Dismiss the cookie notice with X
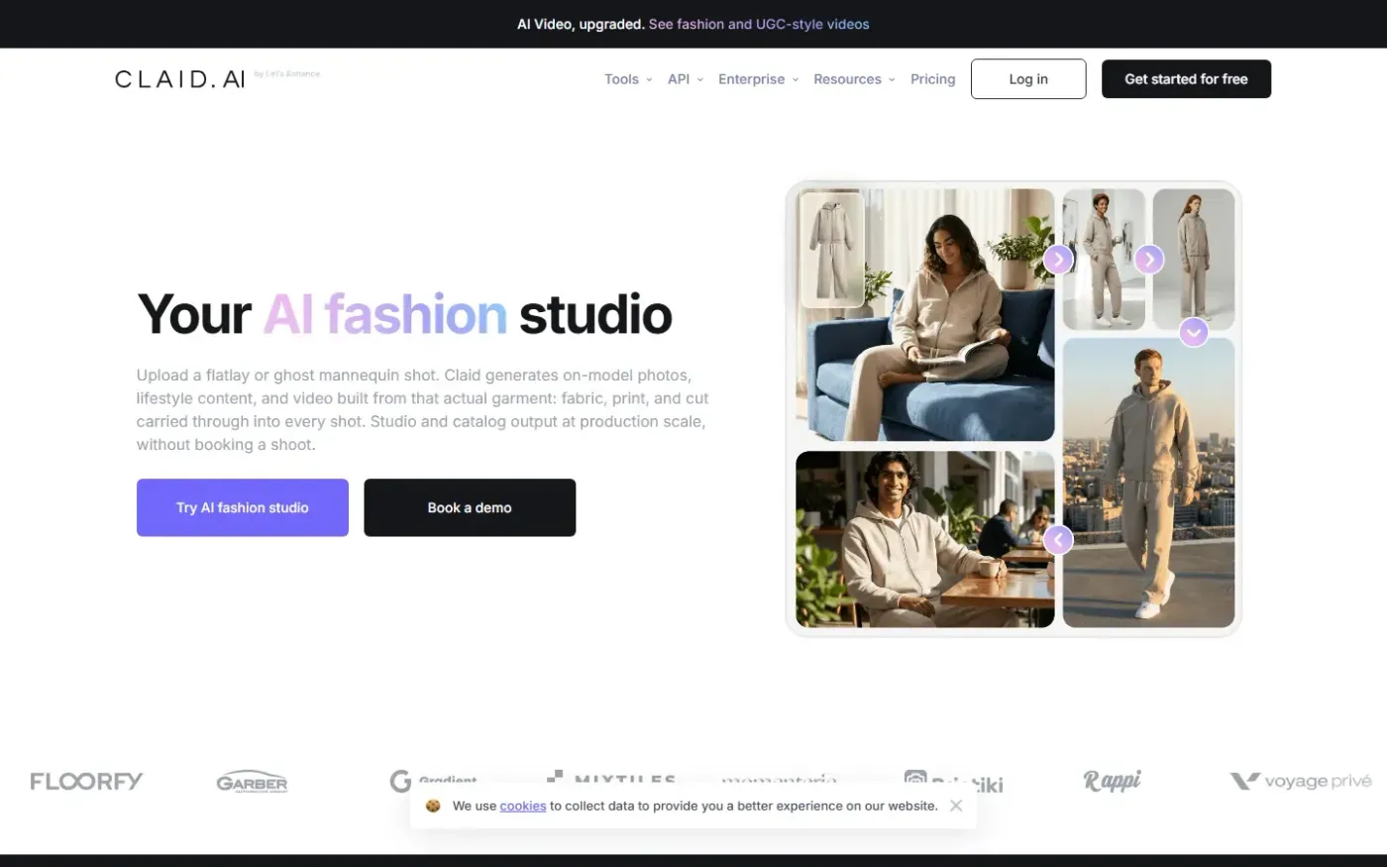 [x=956, y=806]
